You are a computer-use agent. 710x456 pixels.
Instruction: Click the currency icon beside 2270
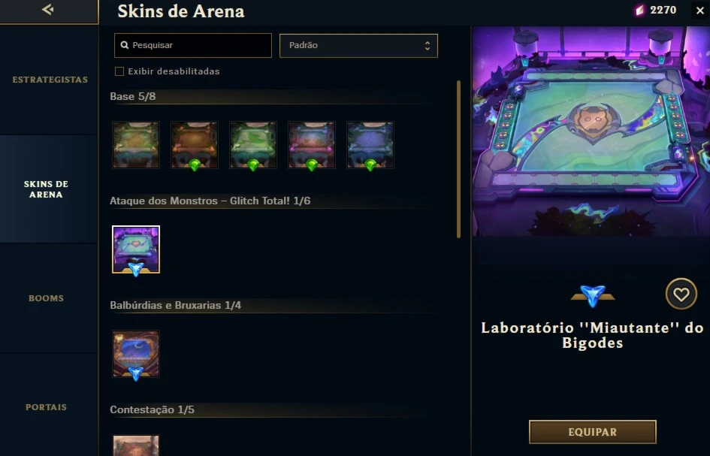pyautogui.click(x=640, y=10)
